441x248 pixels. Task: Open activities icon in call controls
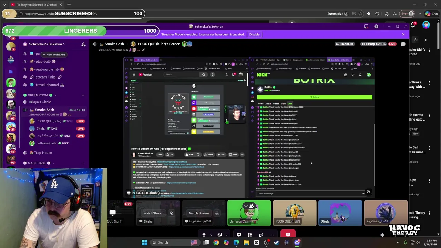tap(250, 235)
